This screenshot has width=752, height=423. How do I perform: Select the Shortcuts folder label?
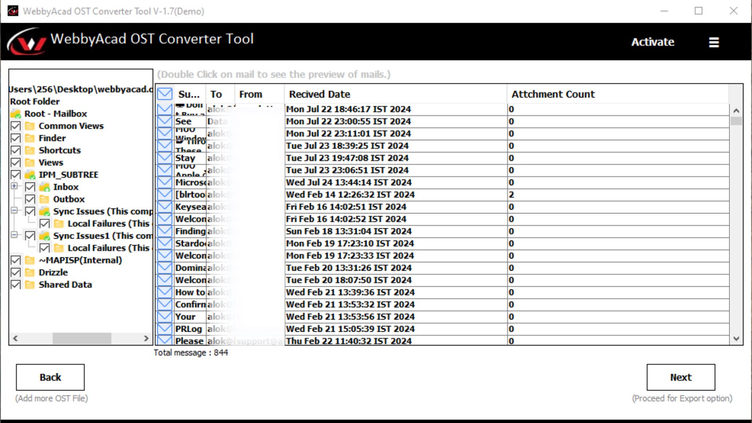click(x=60, y=150)
